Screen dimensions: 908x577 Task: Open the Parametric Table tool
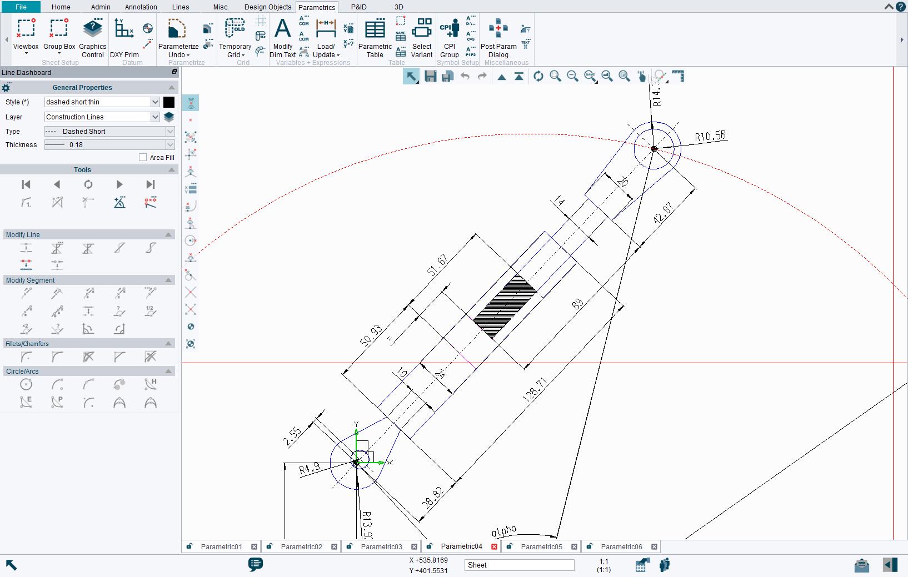pos(376,36)
